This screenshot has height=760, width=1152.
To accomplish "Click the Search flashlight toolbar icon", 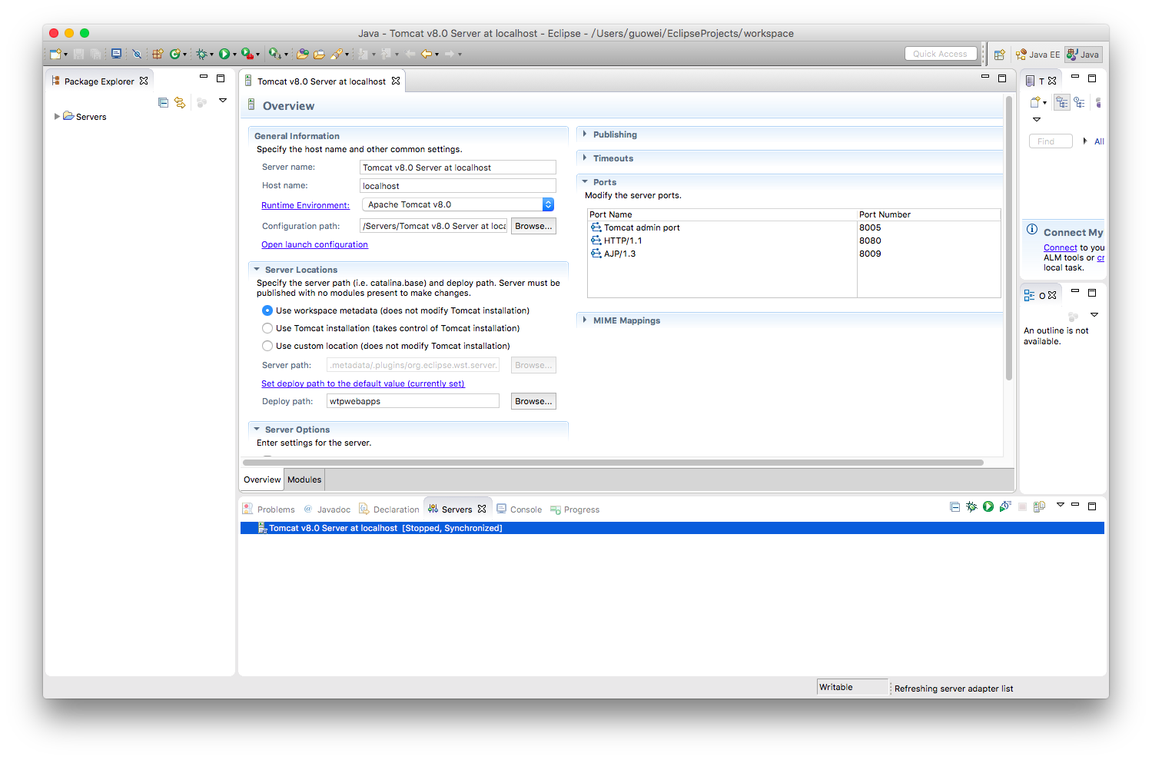I will point(337,54).
